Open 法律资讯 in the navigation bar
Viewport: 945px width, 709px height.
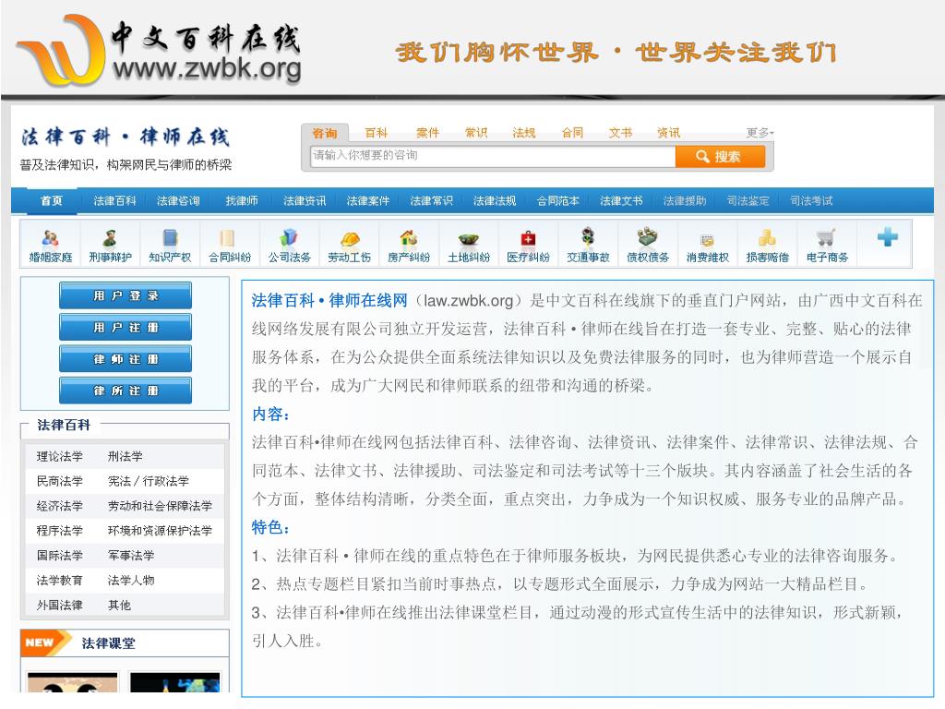(305, 200)
